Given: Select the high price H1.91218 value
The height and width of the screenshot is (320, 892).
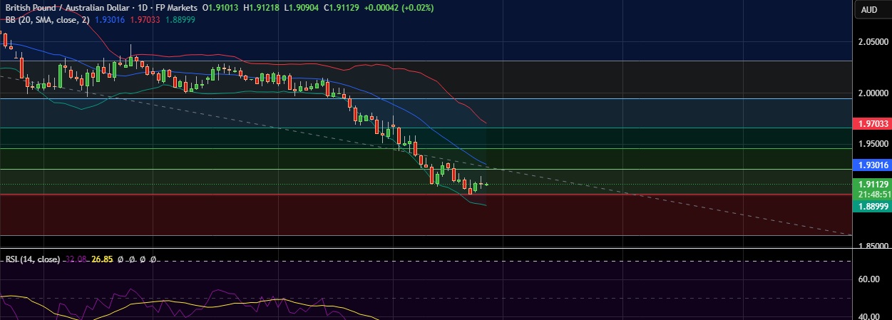Looking at the screenshot, I should pyautogui.click(x=262, y=7).
